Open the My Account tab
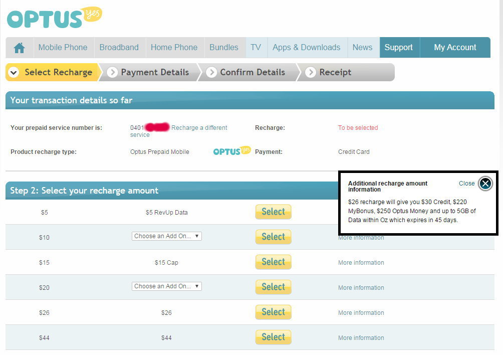503x355 pixels. pos(455,48)
